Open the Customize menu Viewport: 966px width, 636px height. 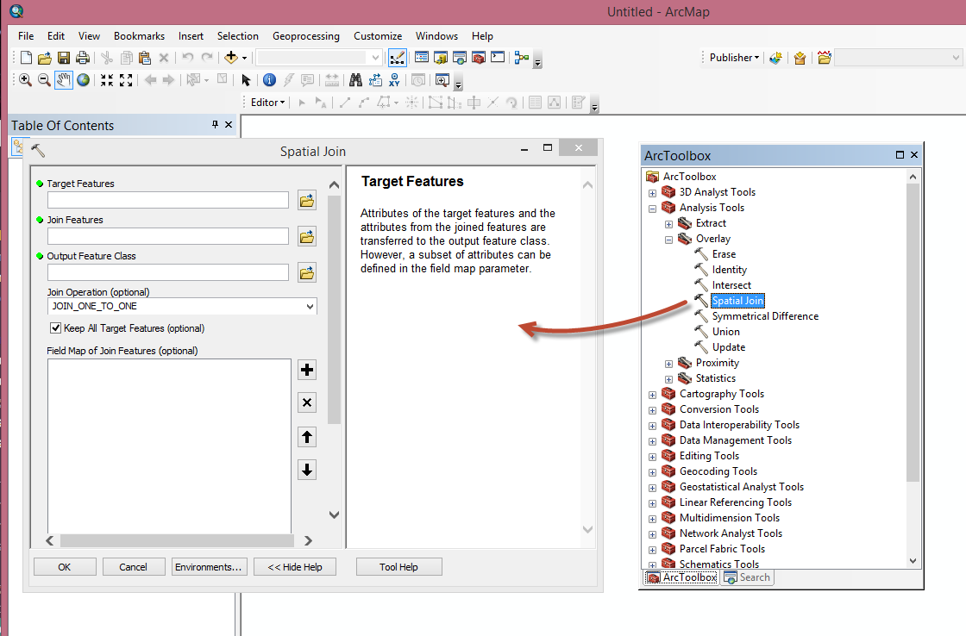point(378,36)
